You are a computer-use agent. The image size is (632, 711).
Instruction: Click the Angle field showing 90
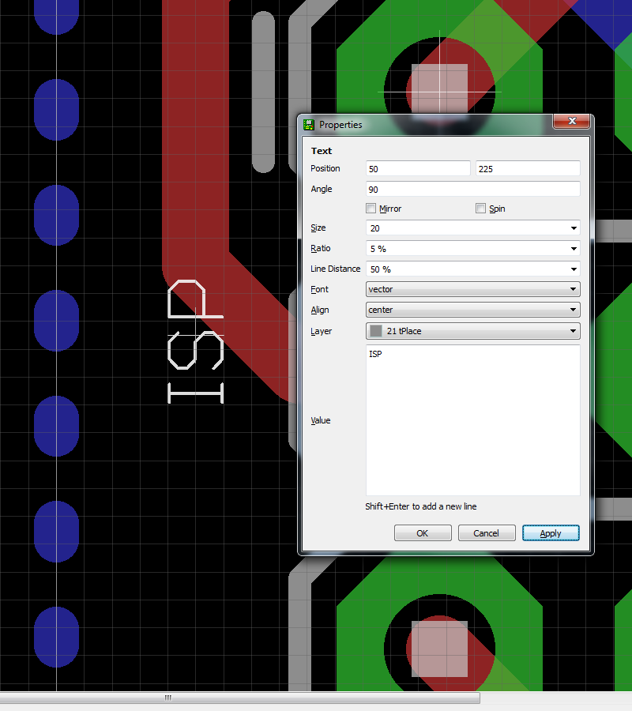pos(473,189)
